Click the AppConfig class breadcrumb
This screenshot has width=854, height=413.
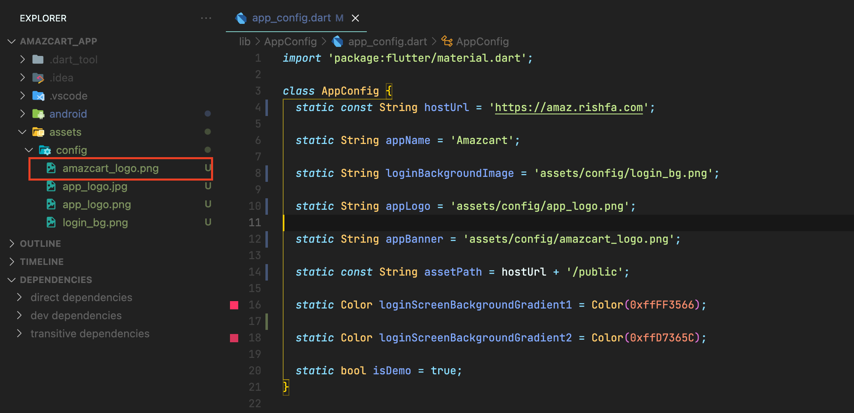482,42
